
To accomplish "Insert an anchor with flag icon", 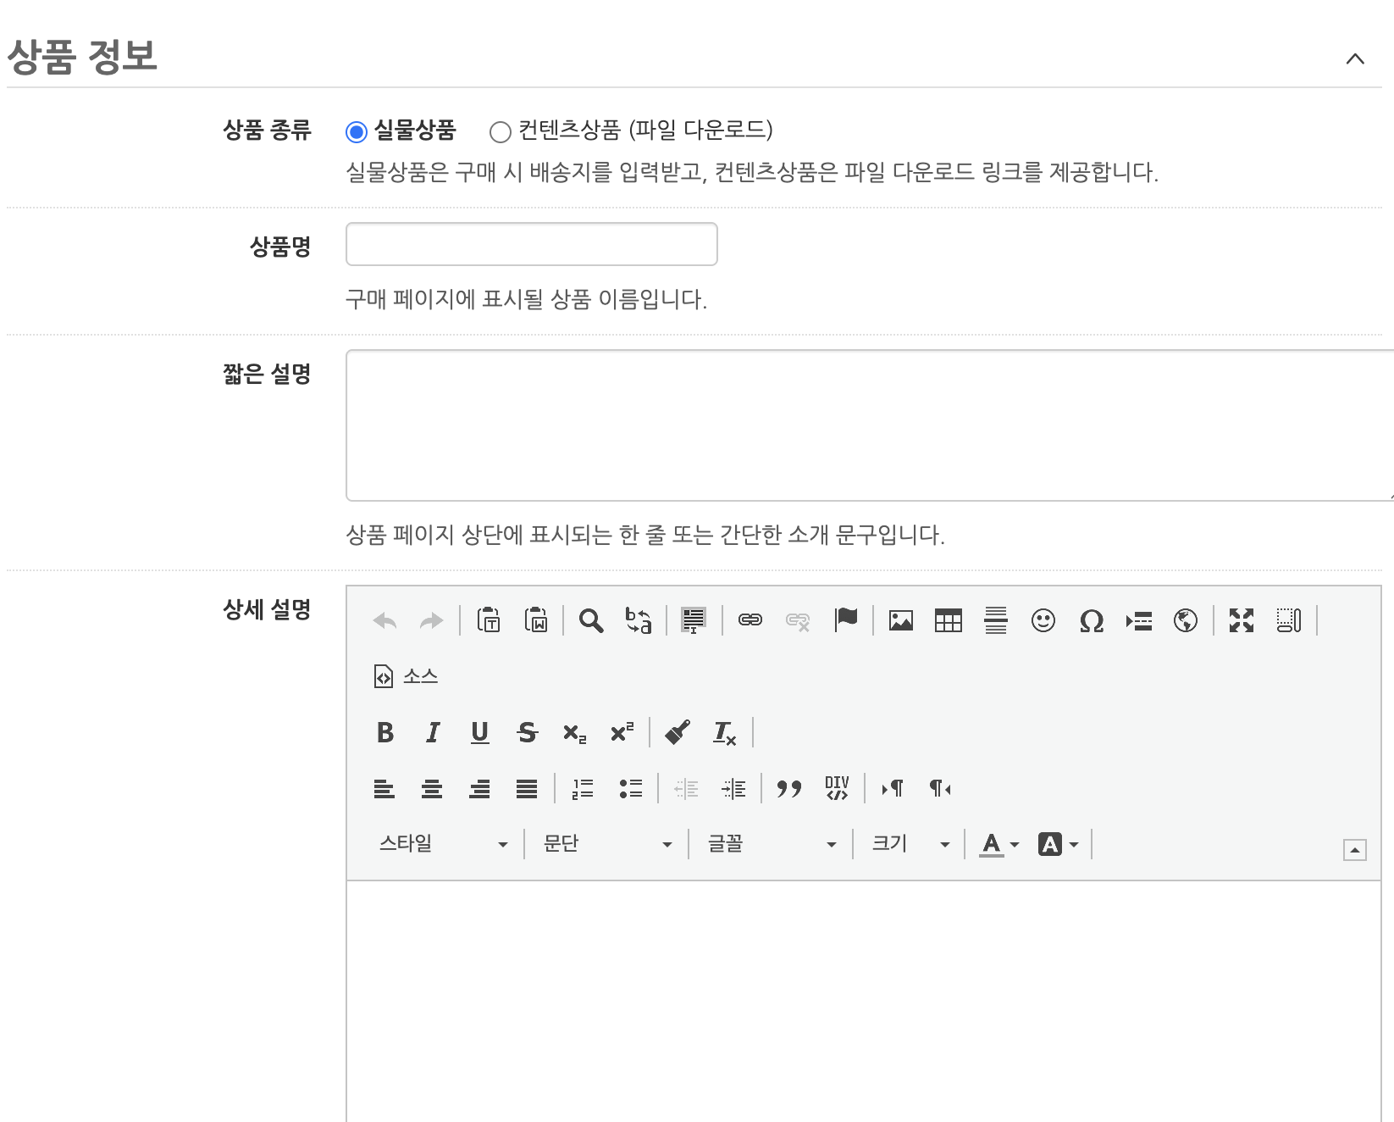I will tap(845, 620).
